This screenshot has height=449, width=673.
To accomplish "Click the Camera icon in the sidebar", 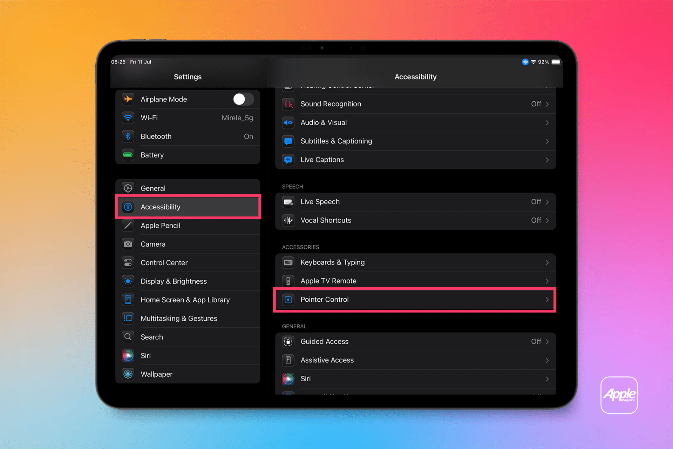I will 128,244.
